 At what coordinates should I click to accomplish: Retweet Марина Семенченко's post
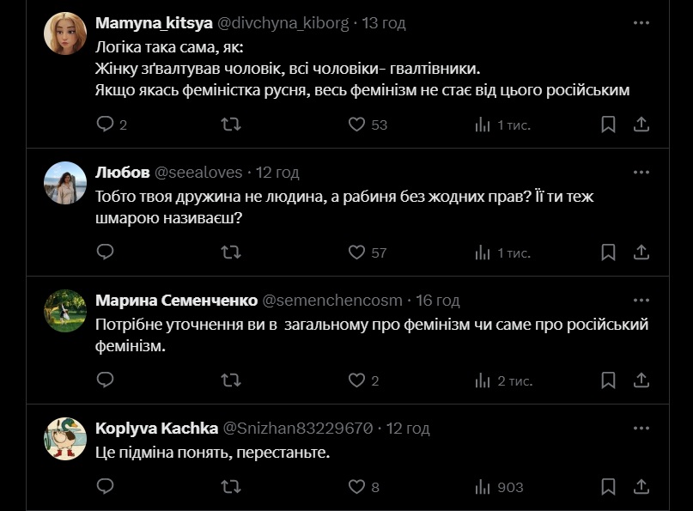(x=231, y=380)
